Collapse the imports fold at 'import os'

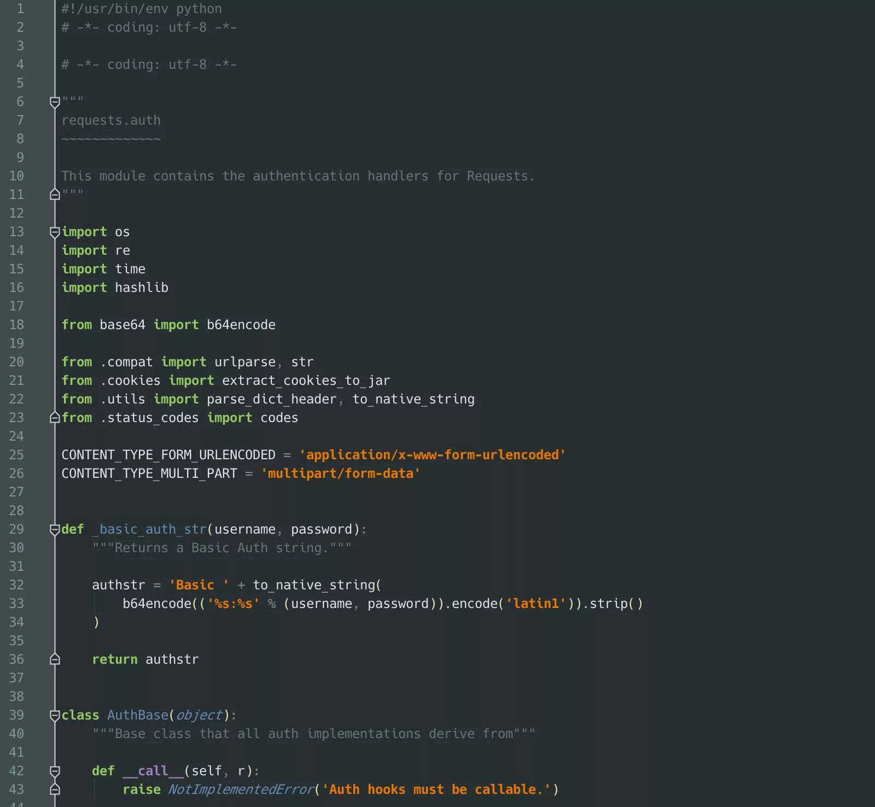(55, 232)
